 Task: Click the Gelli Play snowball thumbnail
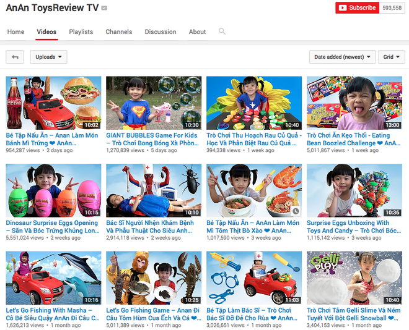tap(354, 277)
